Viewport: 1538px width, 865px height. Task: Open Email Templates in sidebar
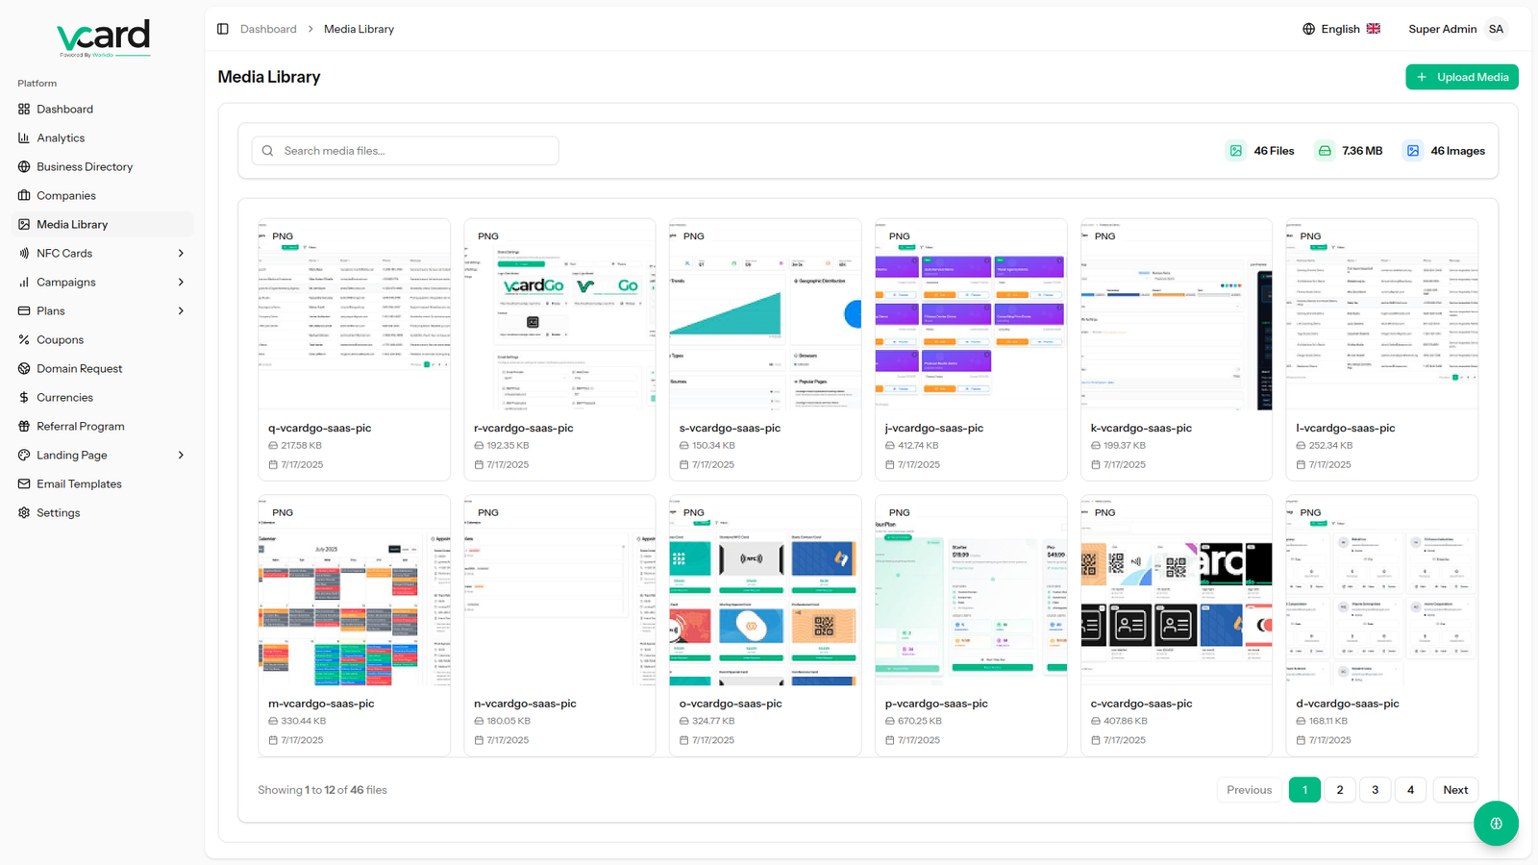click(x=79, y=484)
